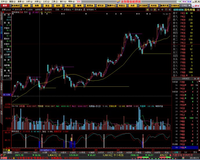The height and width of the screenshot is (160, 200).
Task: Click the 卖十 up-arrows expand icon
Action: coord(187,13)
